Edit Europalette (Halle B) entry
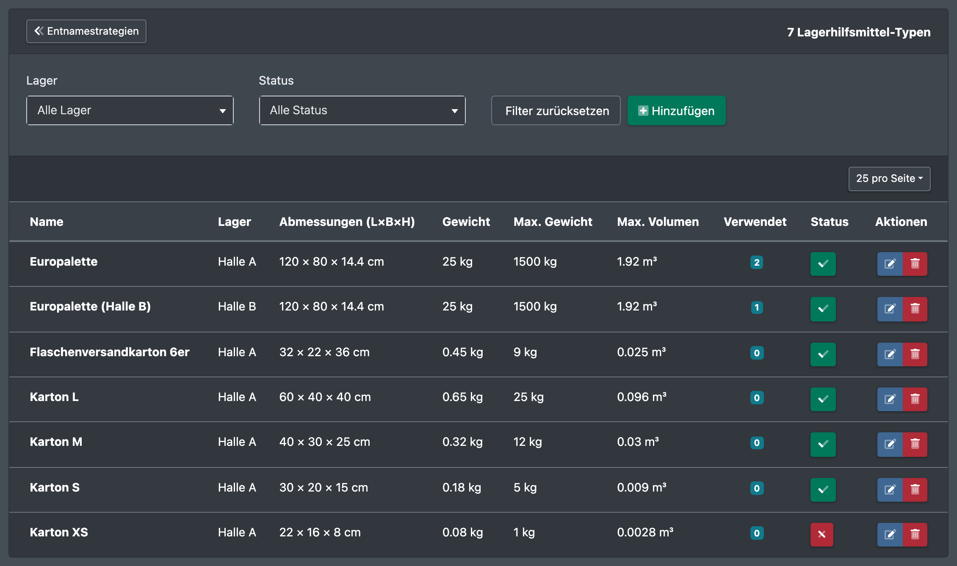Viewport: 957px width, 566px height. tap(890, 309)
